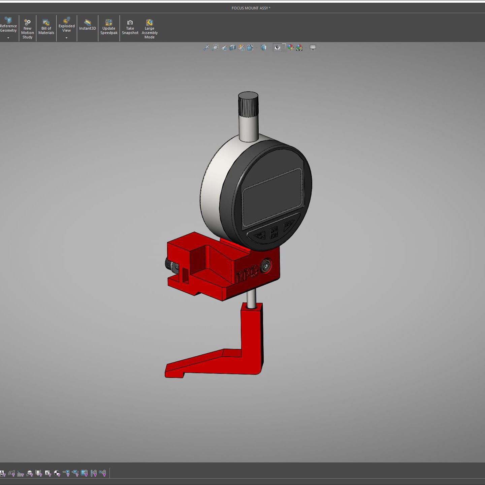Toggle the face-and-plane selection filter

(x=84, y=473)
